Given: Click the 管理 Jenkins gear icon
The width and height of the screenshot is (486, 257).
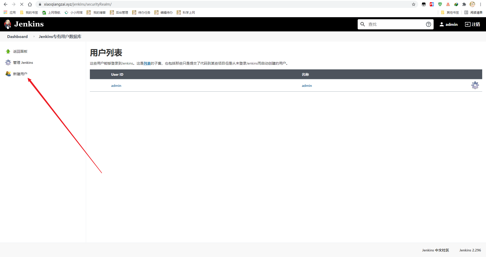Looking at the screenshot, I should point(8,63).
